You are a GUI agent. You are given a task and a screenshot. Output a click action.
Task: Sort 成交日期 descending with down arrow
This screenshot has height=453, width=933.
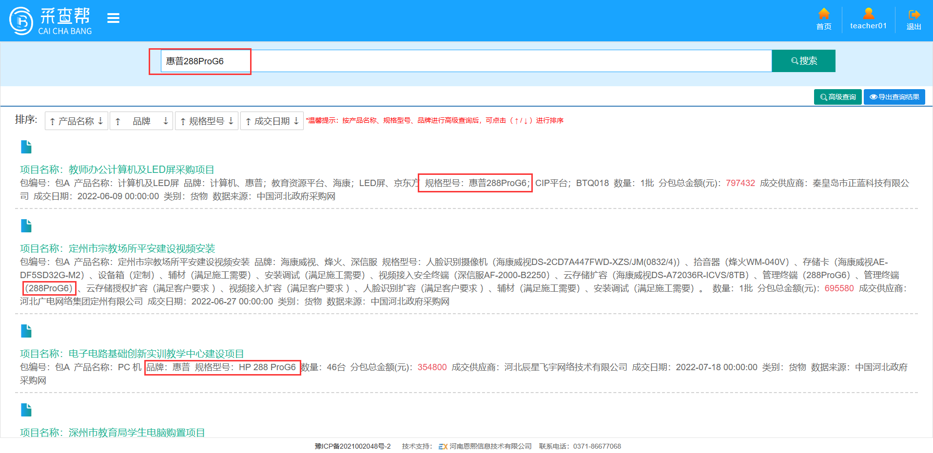pos(296,121)
